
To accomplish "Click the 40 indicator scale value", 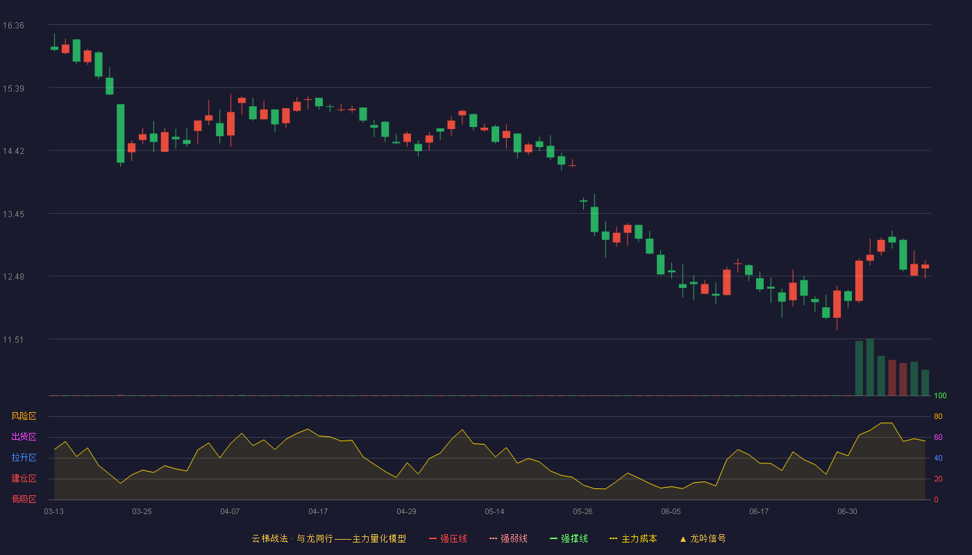I will click(x=938, y=458).
